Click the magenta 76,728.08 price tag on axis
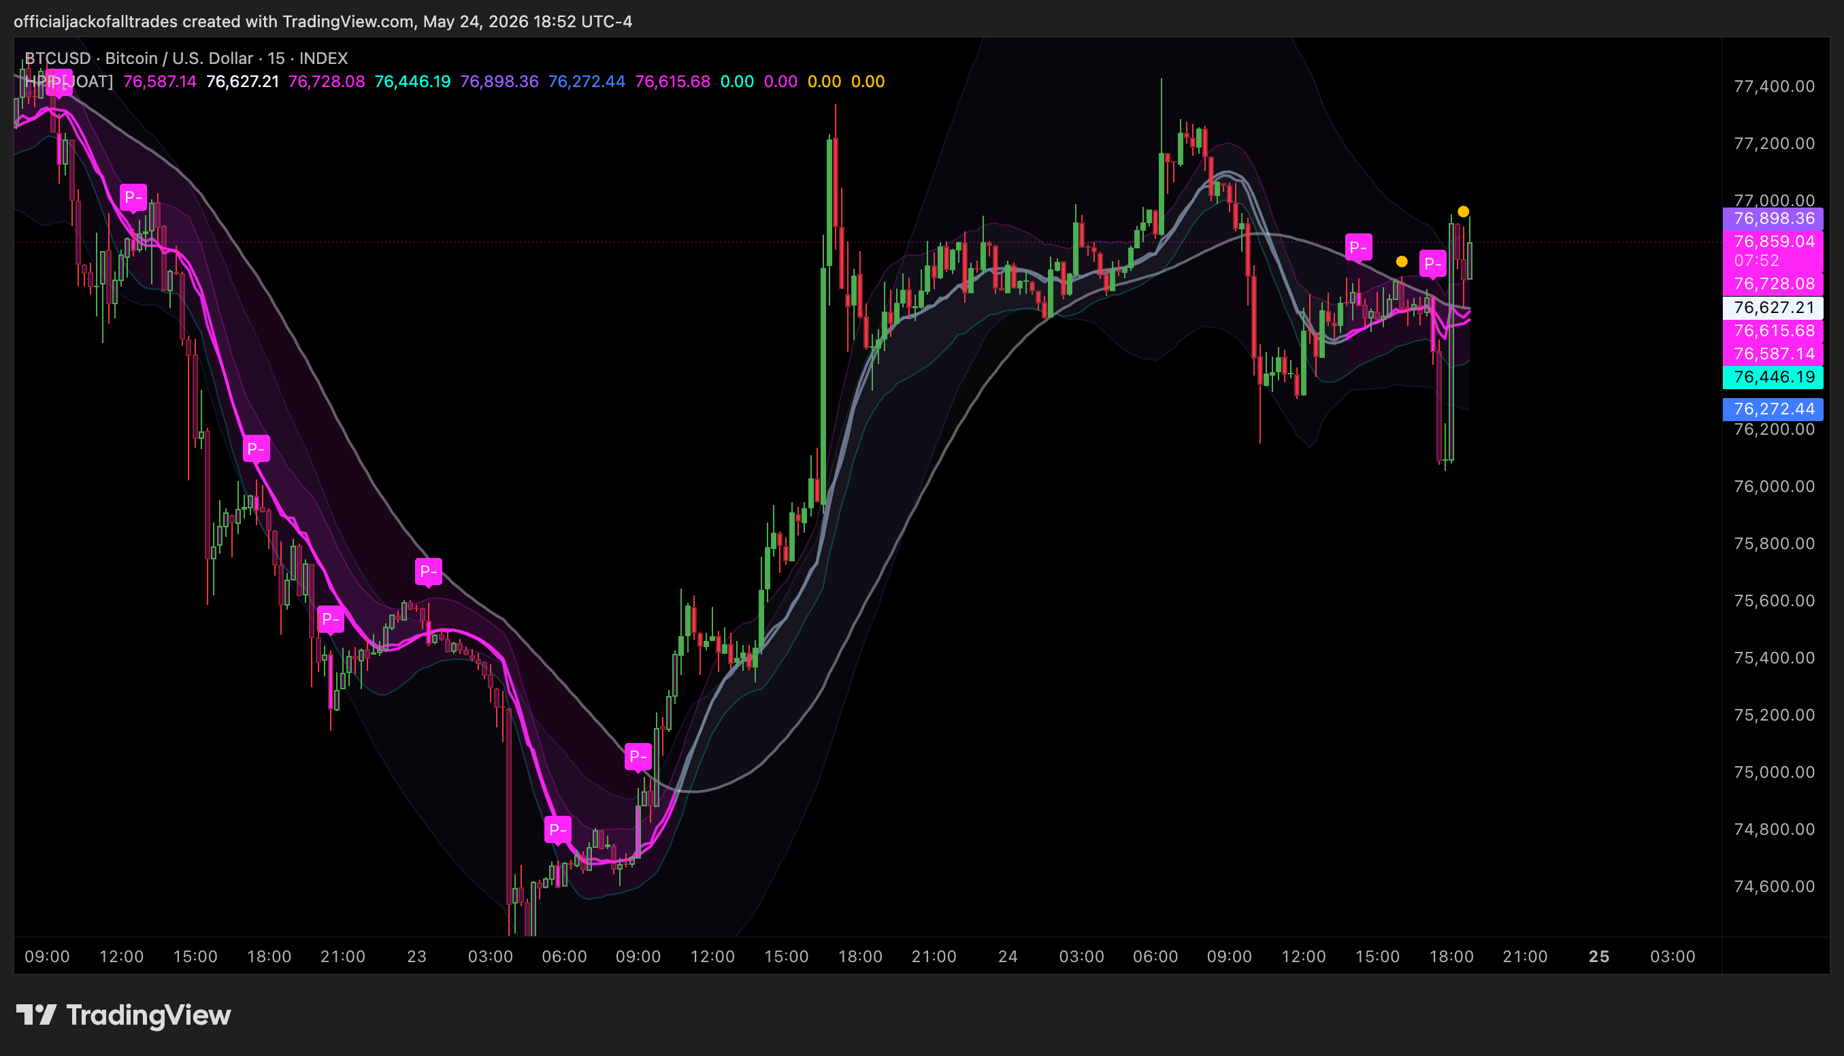 point(1773,284)
